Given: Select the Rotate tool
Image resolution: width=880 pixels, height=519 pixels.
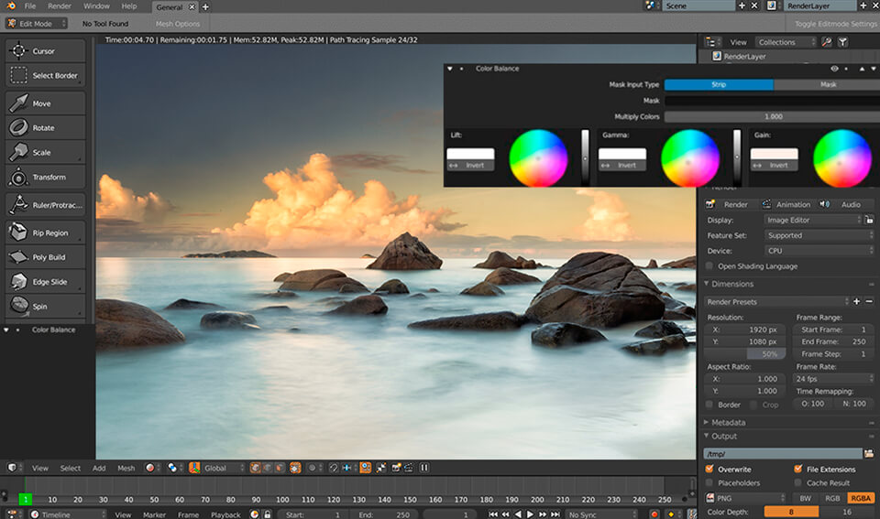Looking at the screenshot, I should [44, 128].
